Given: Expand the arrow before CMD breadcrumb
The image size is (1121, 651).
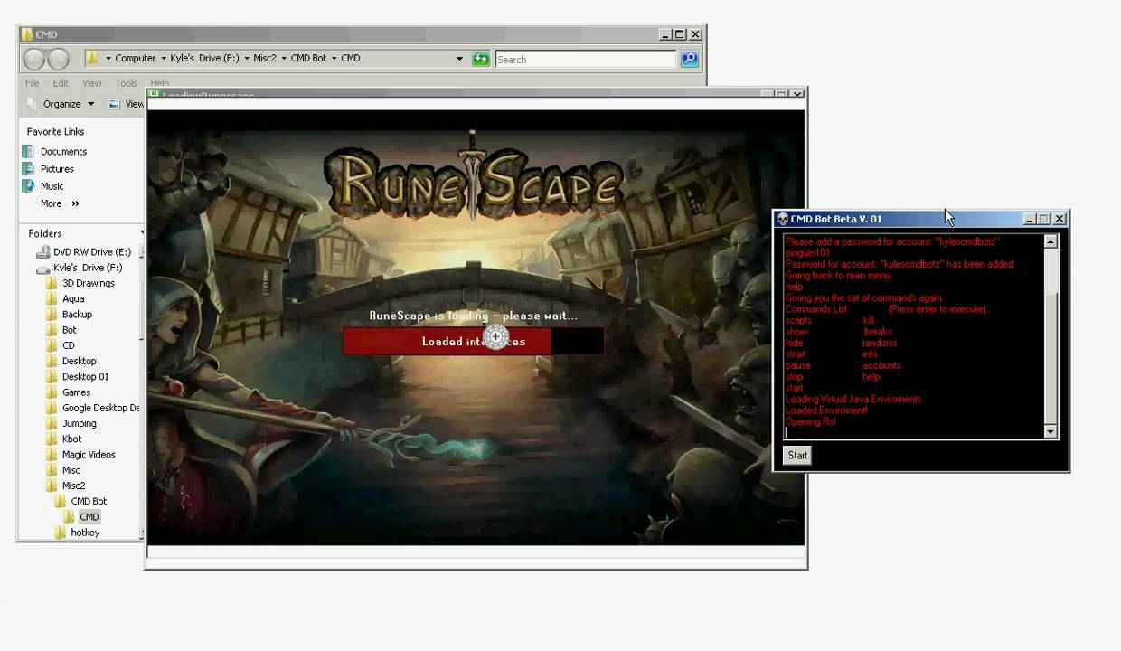Looking at the screenshot, I should click(x=334, y=59).
